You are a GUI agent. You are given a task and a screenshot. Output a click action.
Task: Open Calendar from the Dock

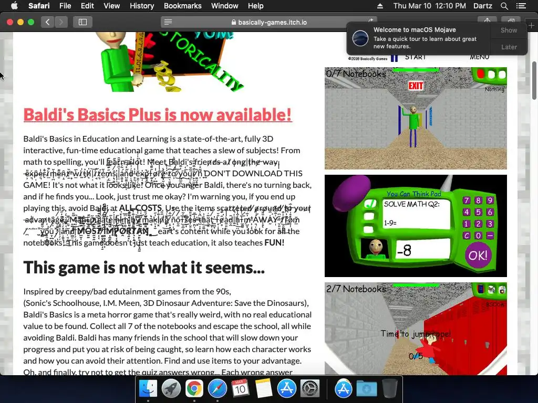pos(240,389)
